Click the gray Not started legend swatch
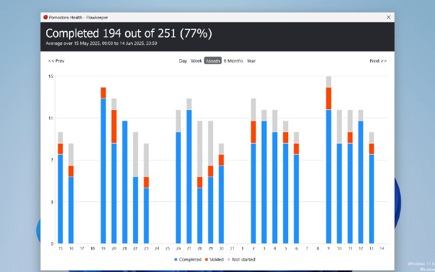435x272 pixels. click(228, 259)
